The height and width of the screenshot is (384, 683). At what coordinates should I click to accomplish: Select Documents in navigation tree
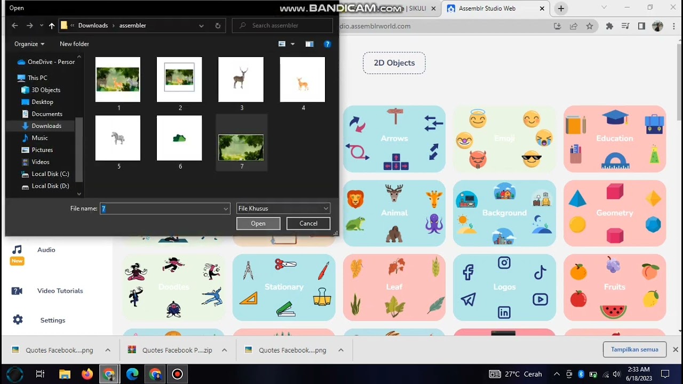pyautogui.click(x=47, y=114)
